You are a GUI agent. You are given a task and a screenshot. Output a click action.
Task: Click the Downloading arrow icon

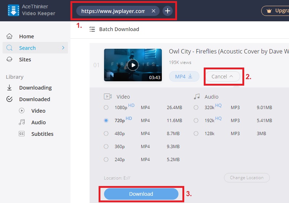point(9,87)
